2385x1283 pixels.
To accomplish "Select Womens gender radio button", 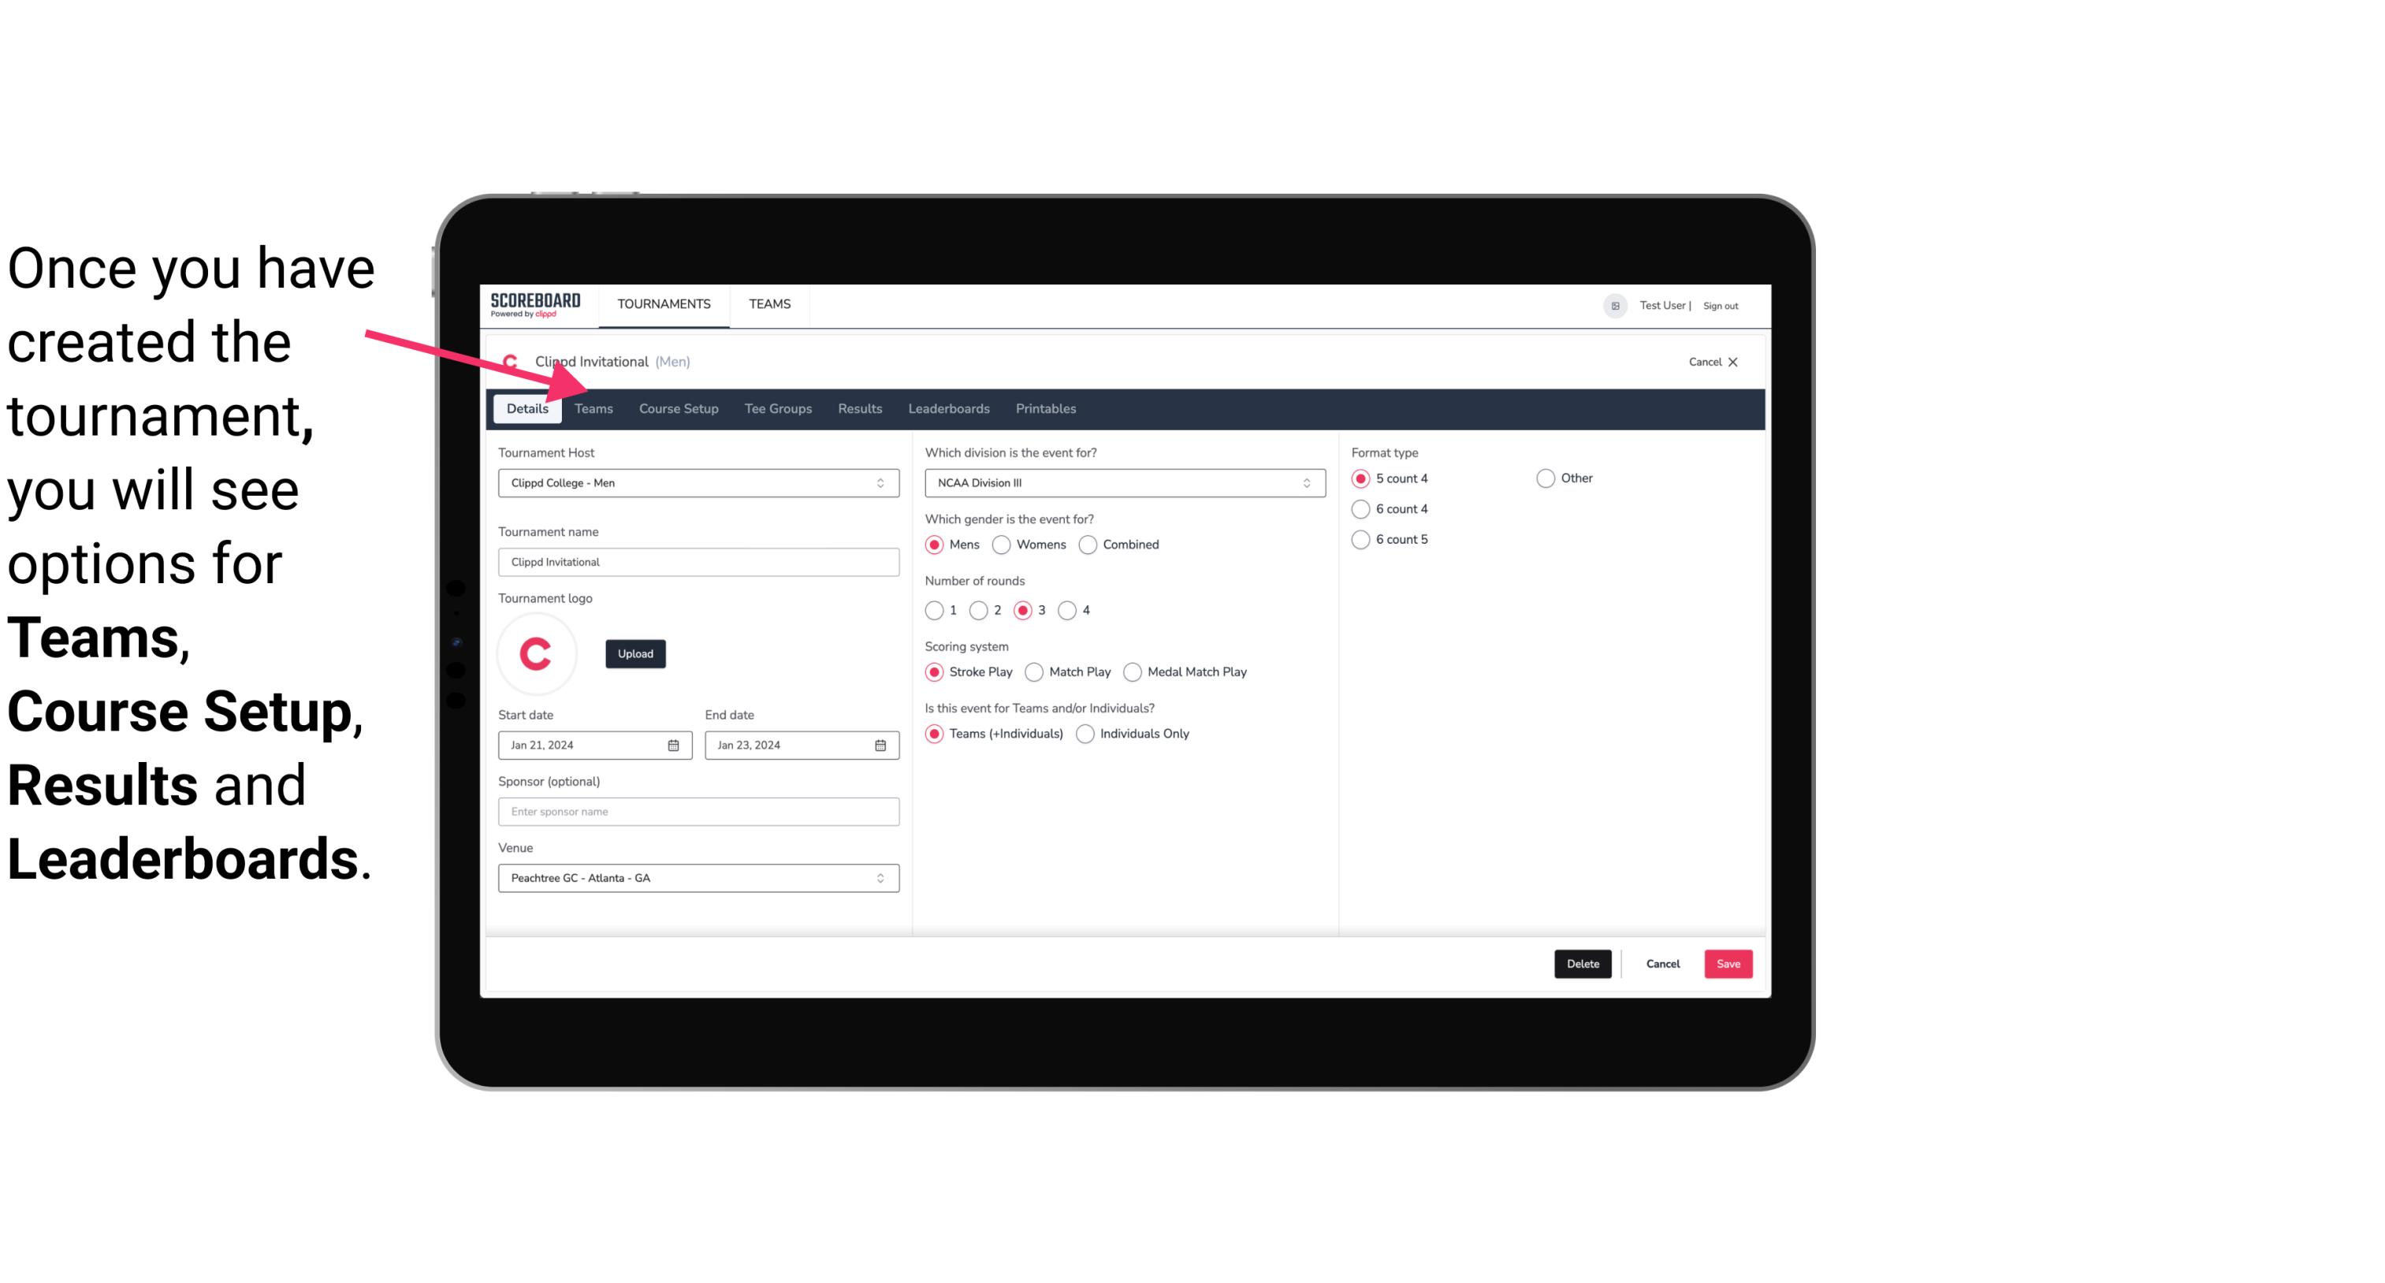I will [1000, 544].
